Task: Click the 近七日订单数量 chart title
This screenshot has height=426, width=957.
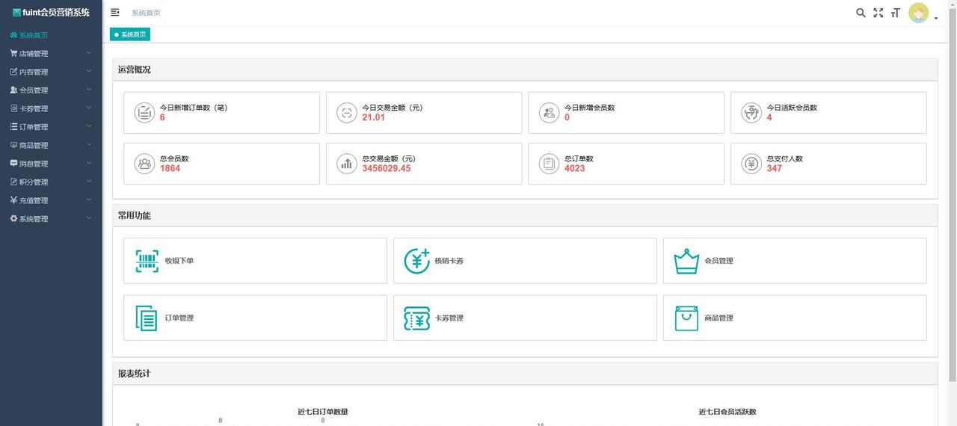Action: pyautogui.click(x=323, y=412)
